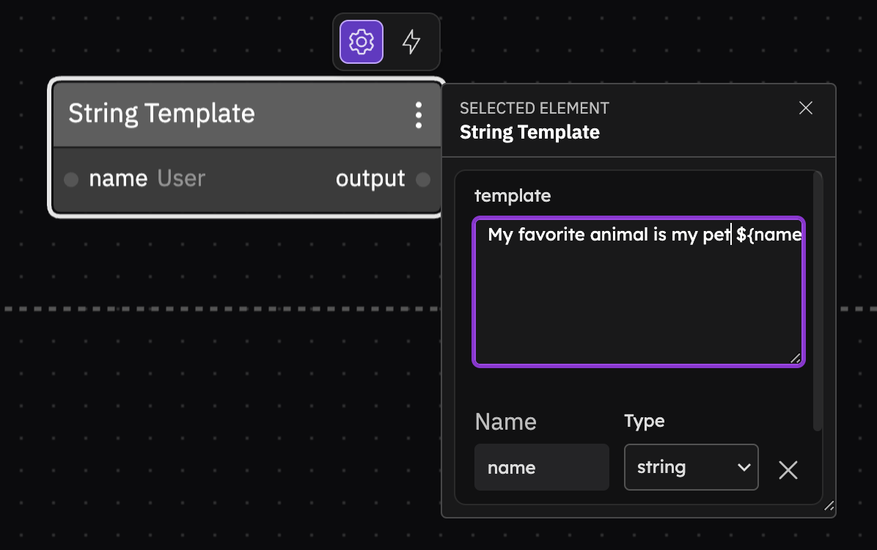Click the dashed horizontal divider line

(x=220, y=309)
